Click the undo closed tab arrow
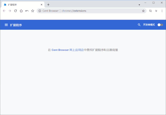Viewport: 166px width, 115px height. [27, 11]
